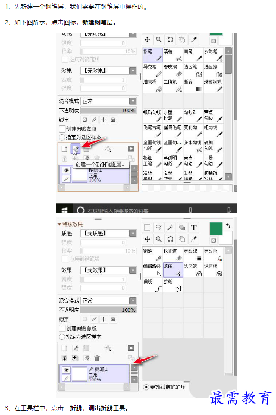The height and width of the screenshot is (415, 276).
Task: Open 混合模式 正常 dropdown in first screenshot
Action: [x=109, y=101]
